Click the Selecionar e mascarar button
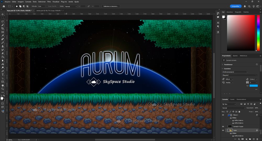The width and height of the screenshot is (262, 141). pyautogui.click(x=111, y=6)
